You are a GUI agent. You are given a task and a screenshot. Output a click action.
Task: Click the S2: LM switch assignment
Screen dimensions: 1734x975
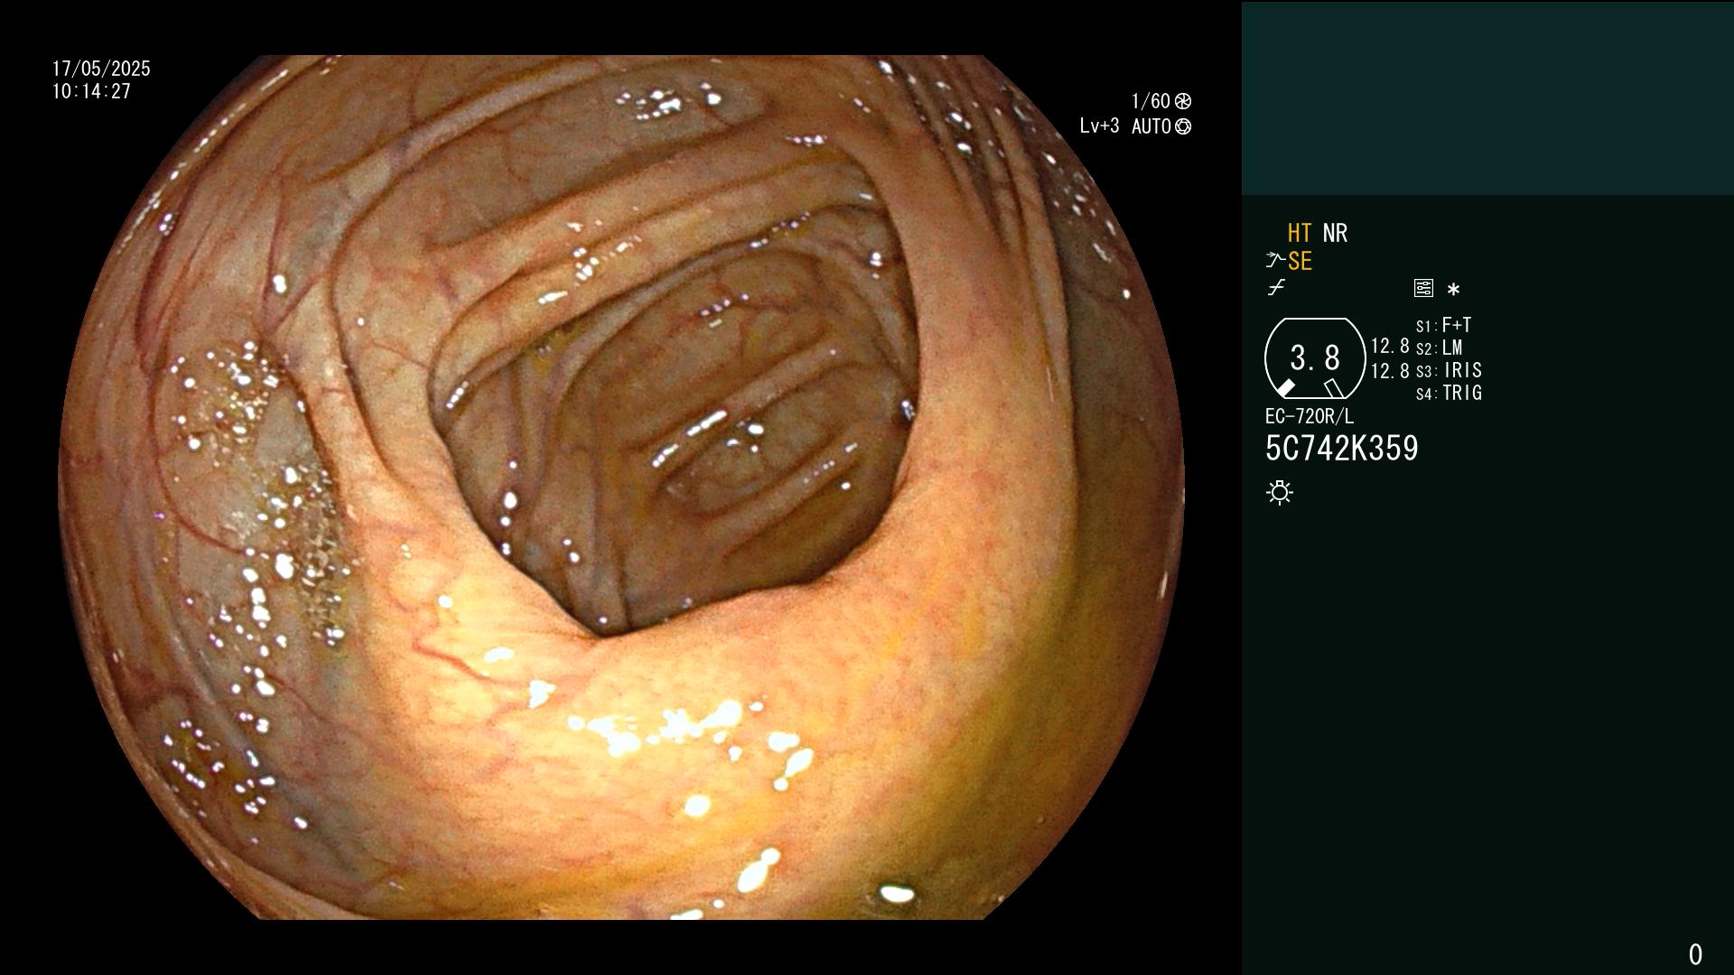1440,348
